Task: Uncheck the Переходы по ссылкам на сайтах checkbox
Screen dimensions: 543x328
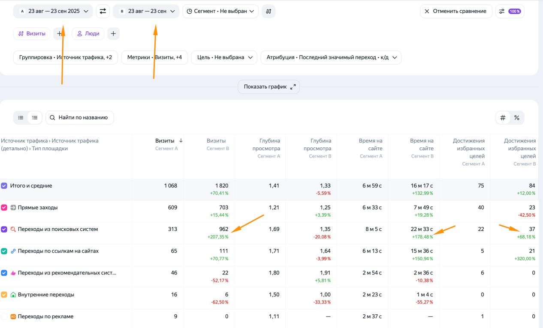Action: click(4, 251)
